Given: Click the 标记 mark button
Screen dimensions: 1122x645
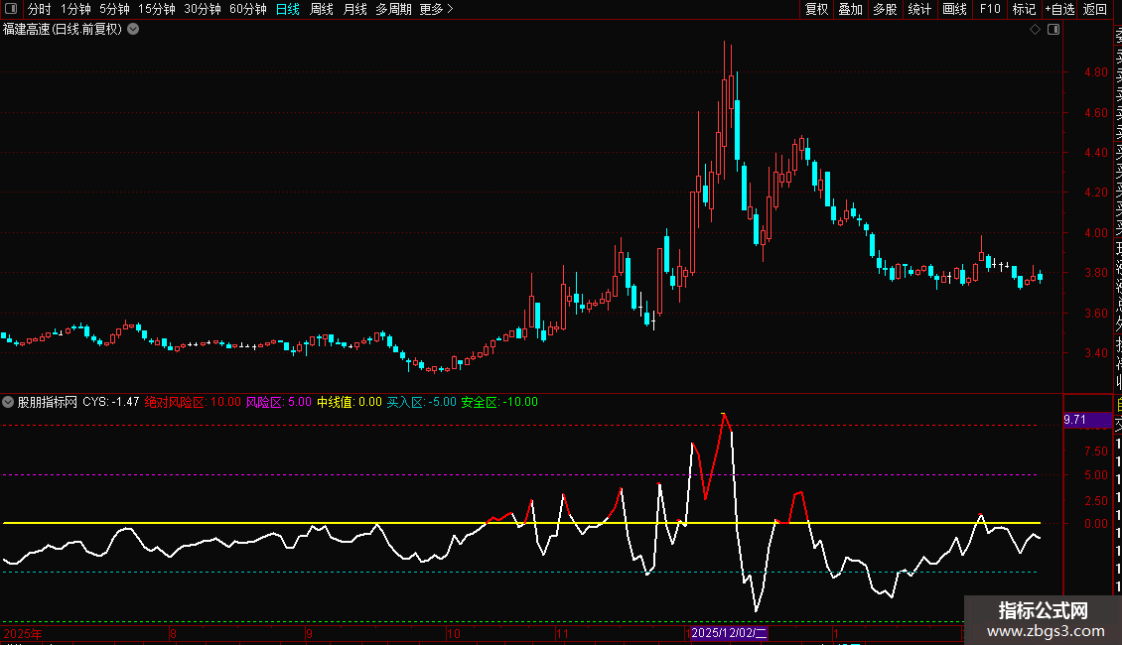Looking at the screenshot, I should pos(1024,9).
